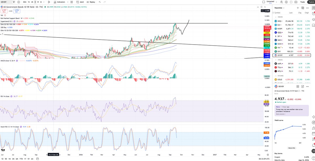The width and height of the screenshot is (315, 161).
Task: Switch to the 5Y date range
Action: tap(28, 159)
